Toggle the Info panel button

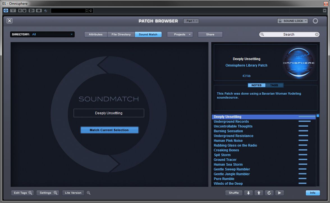313,193
